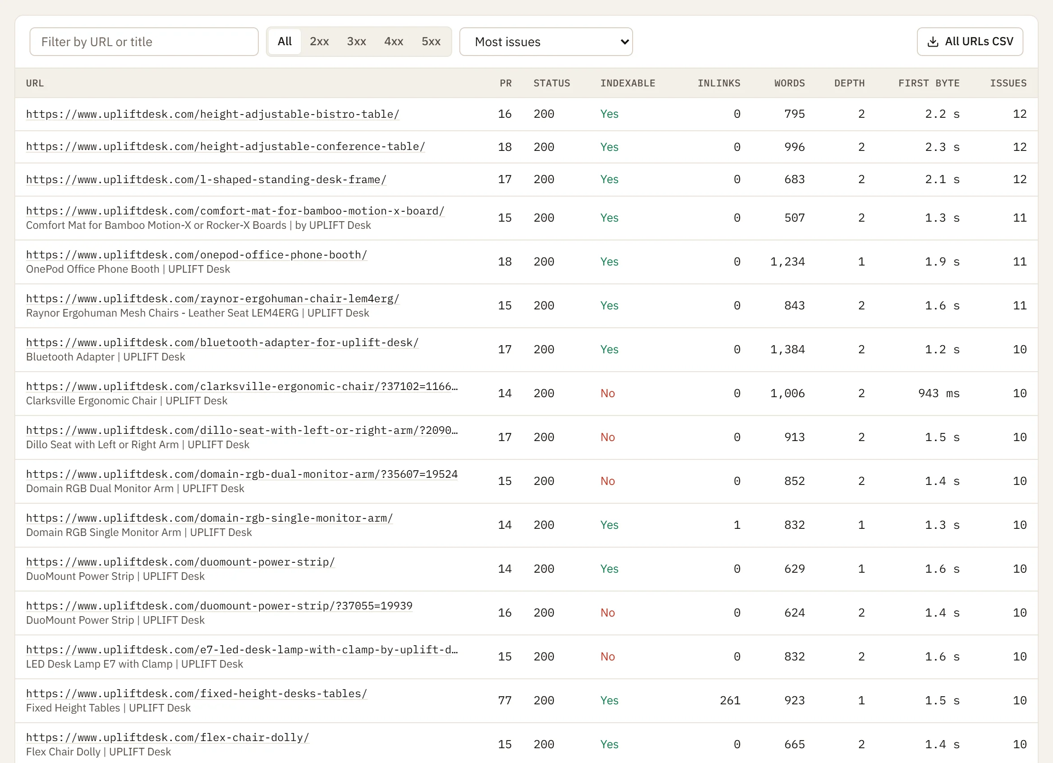Image resolution: width=1053 pixels, height=763 pixels.
Task: Open the duomount-power-strip/ URL without query string
Action: coord(180,562)
